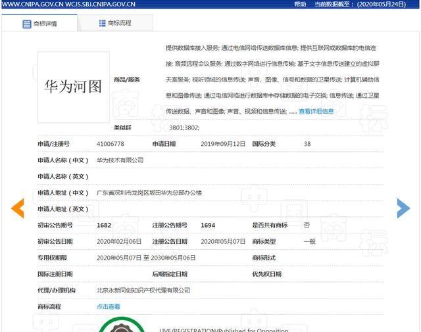This screenshot has height=332, width=421.
Task: Click the 点击查看 trademark process link
Action: click(x=108, y=306)
